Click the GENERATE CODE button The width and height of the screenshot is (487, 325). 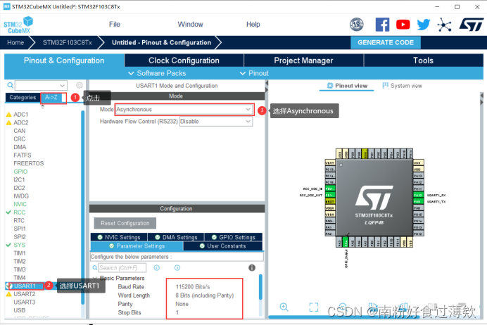(x=386, y=42)
